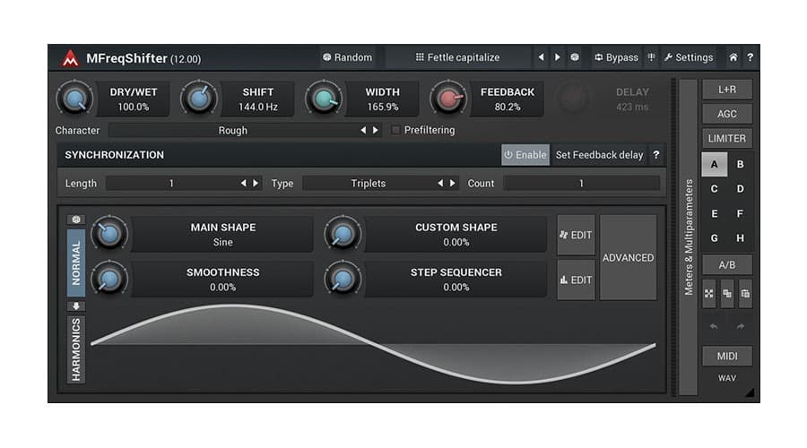Click the MAIN SHAPE knob
Viewport: 807px width, 448px height.
pos(109,235)
